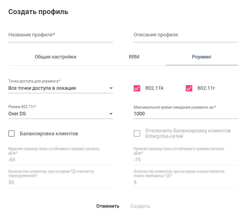Screen dimensions: 246x215
Task: Uncheck the 802.11k checkbox
Action: pos(137,88)
